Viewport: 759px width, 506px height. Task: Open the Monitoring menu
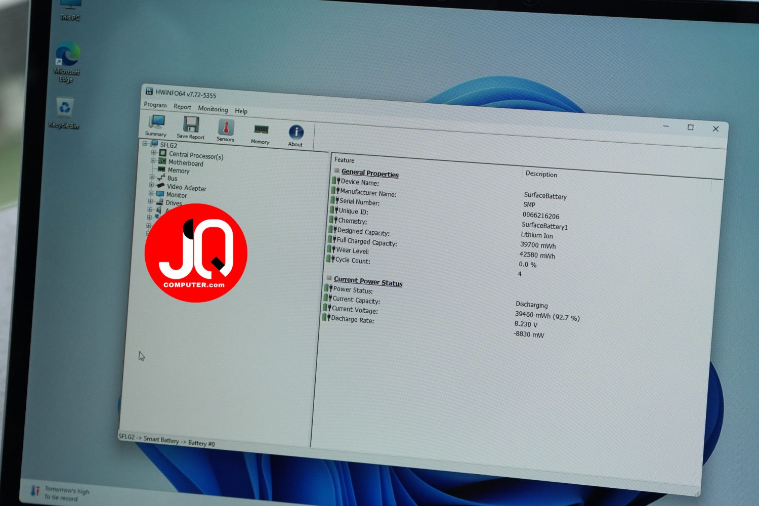coord(213,109)
